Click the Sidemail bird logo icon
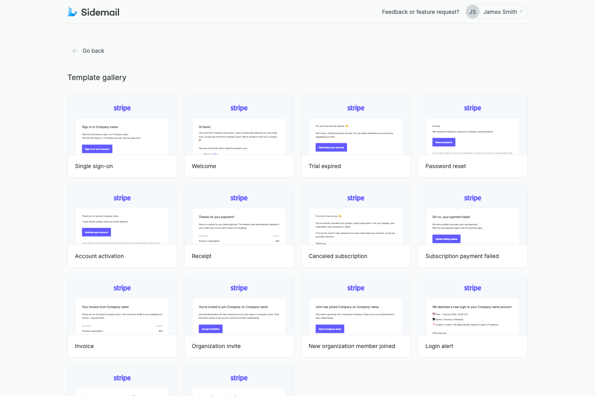 72,12
